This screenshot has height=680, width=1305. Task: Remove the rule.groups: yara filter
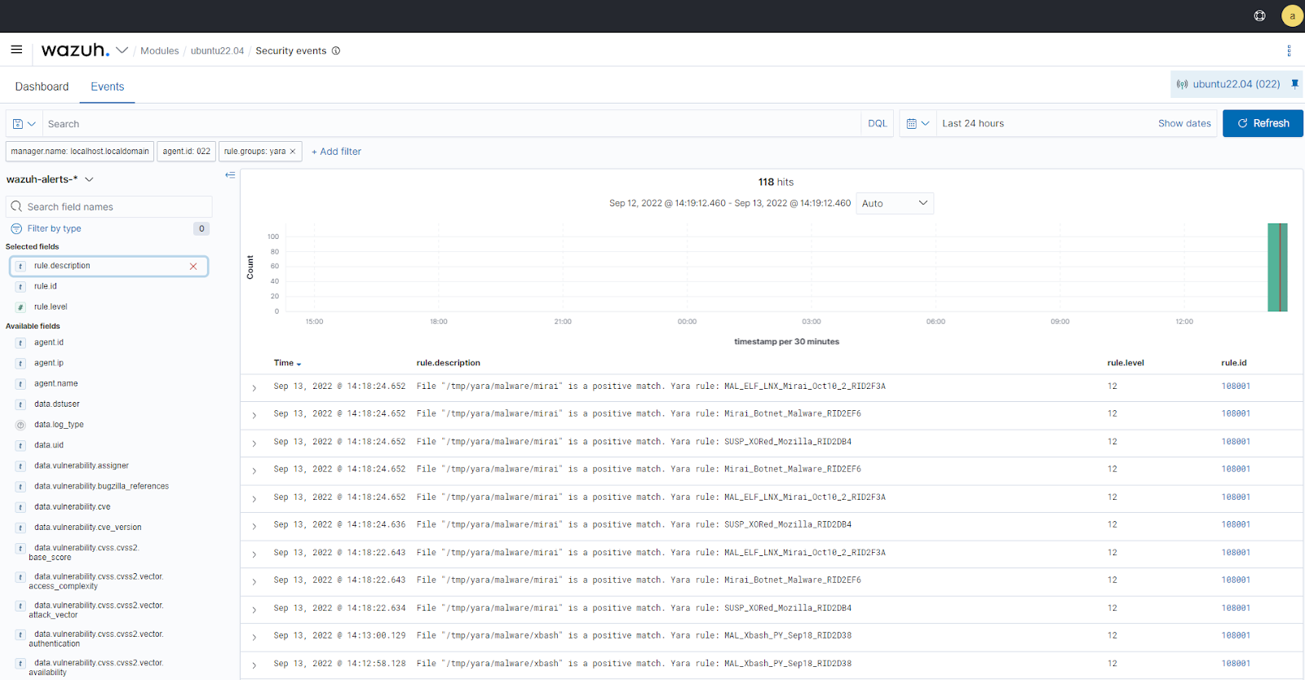tap(293, 152)
